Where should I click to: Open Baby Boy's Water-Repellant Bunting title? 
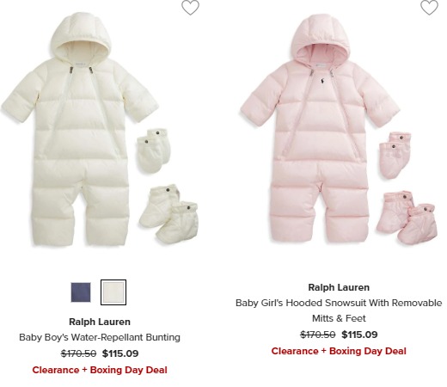pyautogui.click(x=100, y=337)
